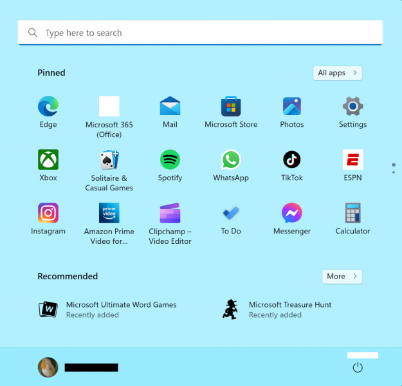Launch the Mail app
This screenshot has height=386, width=402.
pos(170,106)
